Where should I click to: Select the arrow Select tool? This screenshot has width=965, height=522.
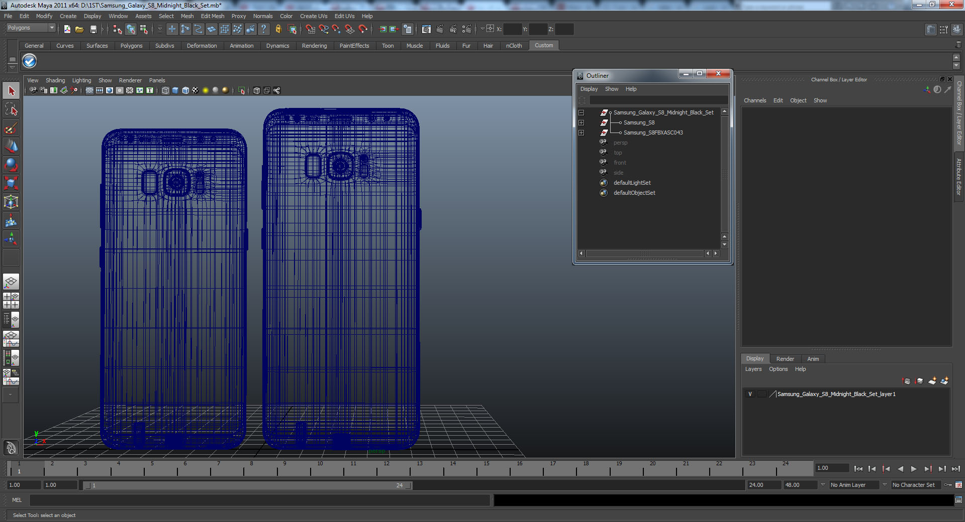(x=11, y=91)
